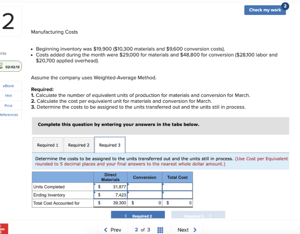
Task: Open the question grid navigator icon
Action: [x=160, y=230]
